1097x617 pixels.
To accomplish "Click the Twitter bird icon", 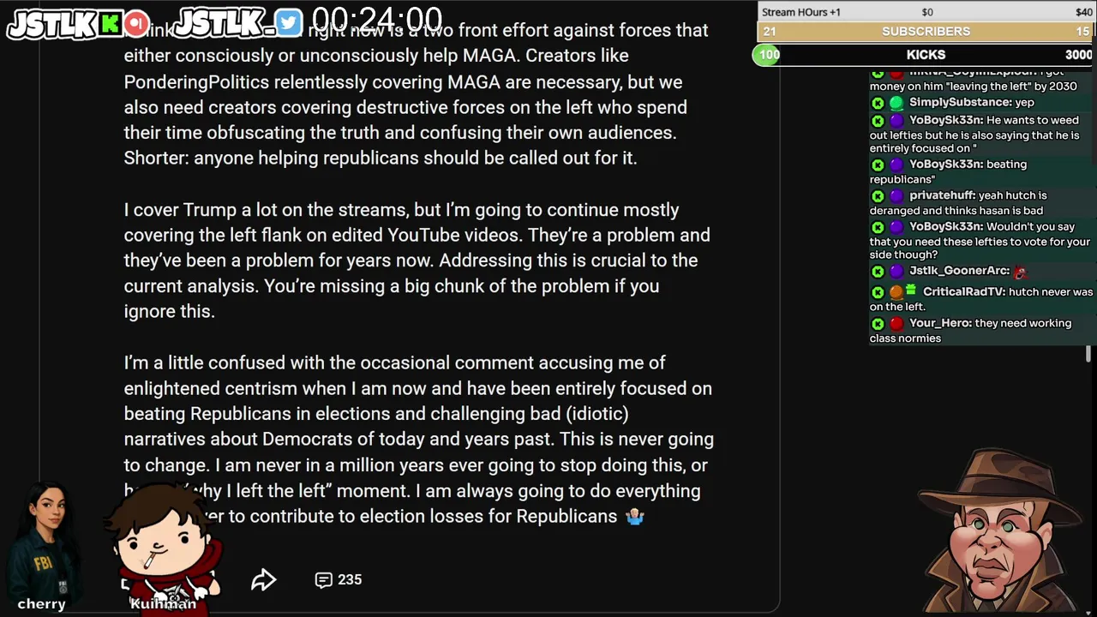I will click(290, 23).
